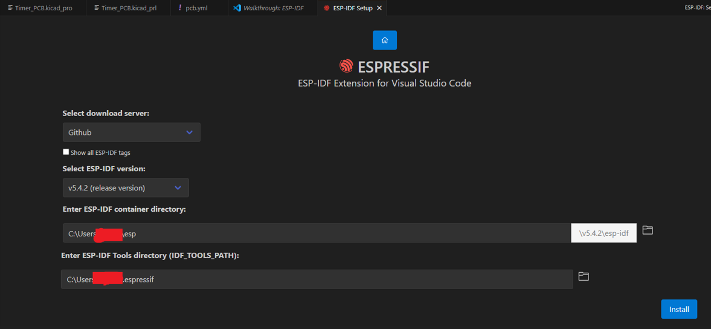Open the pcb.yml tab
Viewport: 711px width, 329px height.
click(199, 8)
